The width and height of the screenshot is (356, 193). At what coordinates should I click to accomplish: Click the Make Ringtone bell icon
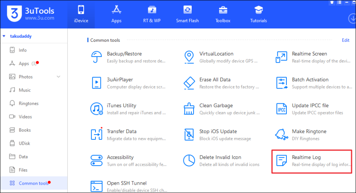click(x=281, y=134)
